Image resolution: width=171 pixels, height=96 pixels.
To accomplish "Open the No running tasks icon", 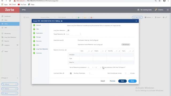I will pos(138,10).
